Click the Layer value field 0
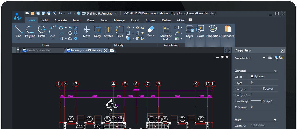Screen dimensions: 297x129 click(x=264, y=82)
